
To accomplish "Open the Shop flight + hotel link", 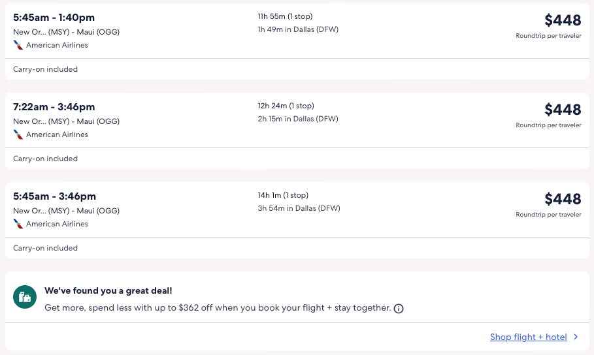I will (x=528, y=337).
